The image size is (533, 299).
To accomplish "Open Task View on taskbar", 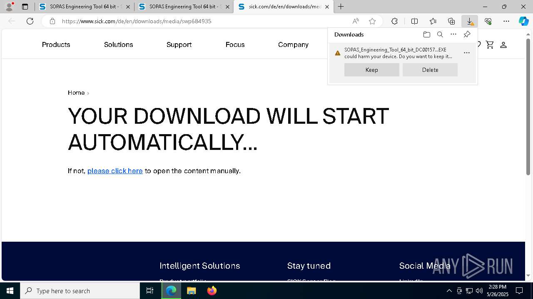I will click(x=150, y=291).
